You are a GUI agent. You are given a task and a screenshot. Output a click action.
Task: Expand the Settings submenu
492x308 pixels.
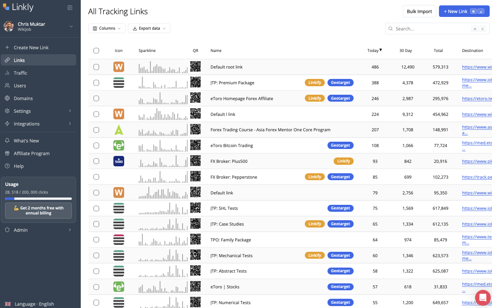pyautogui.click(x=70, y=111)
